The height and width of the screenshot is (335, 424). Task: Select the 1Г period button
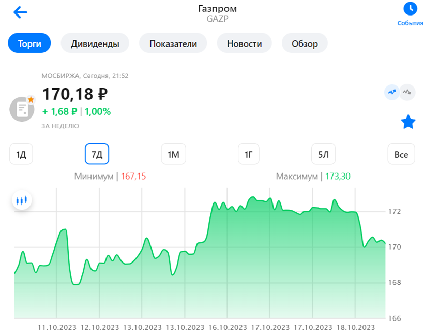coord(248,154)
